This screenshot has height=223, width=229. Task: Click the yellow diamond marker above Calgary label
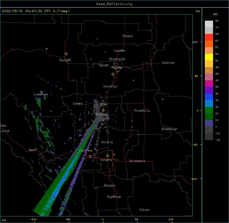(108, 156)
